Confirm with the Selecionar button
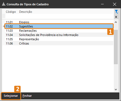The height and width of the screenshot is (101, 121). coord(11,96)
